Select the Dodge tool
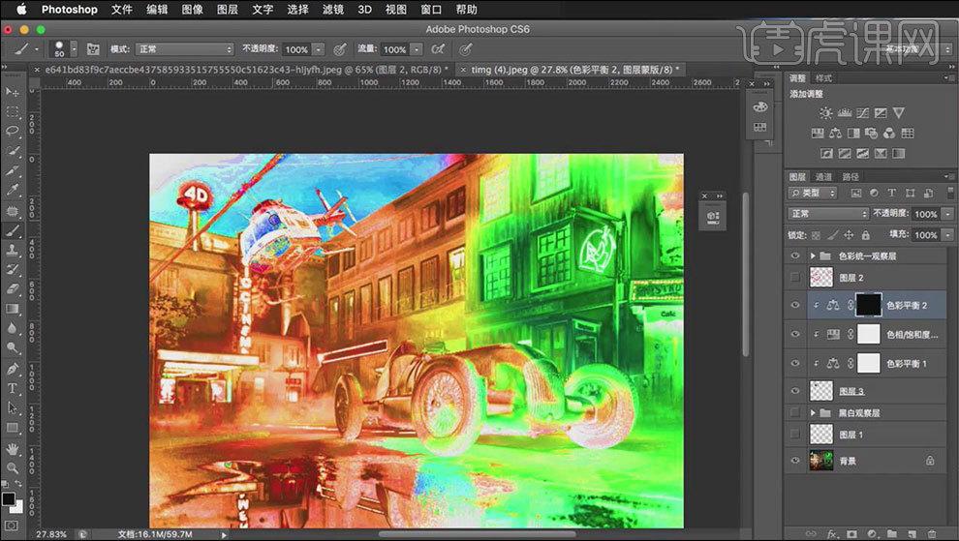Image resolution: width=959 pixels, height=541 pixels. click(12, 347)
